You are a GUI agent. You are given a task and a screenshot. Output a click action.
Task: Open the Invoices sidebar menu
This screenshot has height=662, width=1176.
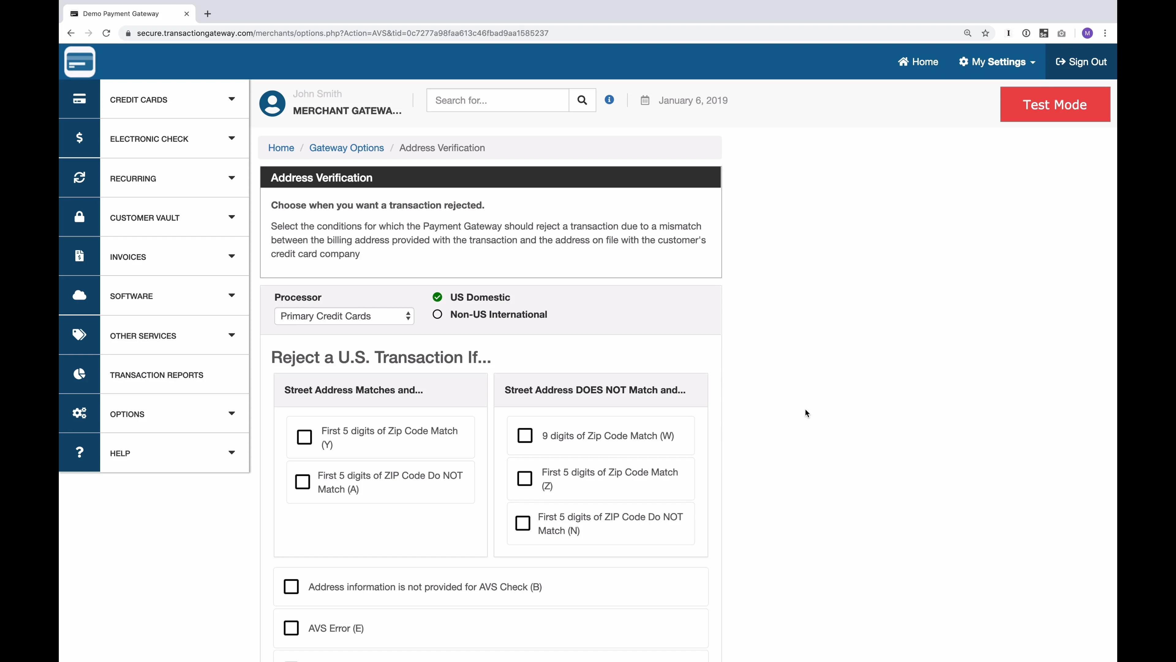click(128, 257)
